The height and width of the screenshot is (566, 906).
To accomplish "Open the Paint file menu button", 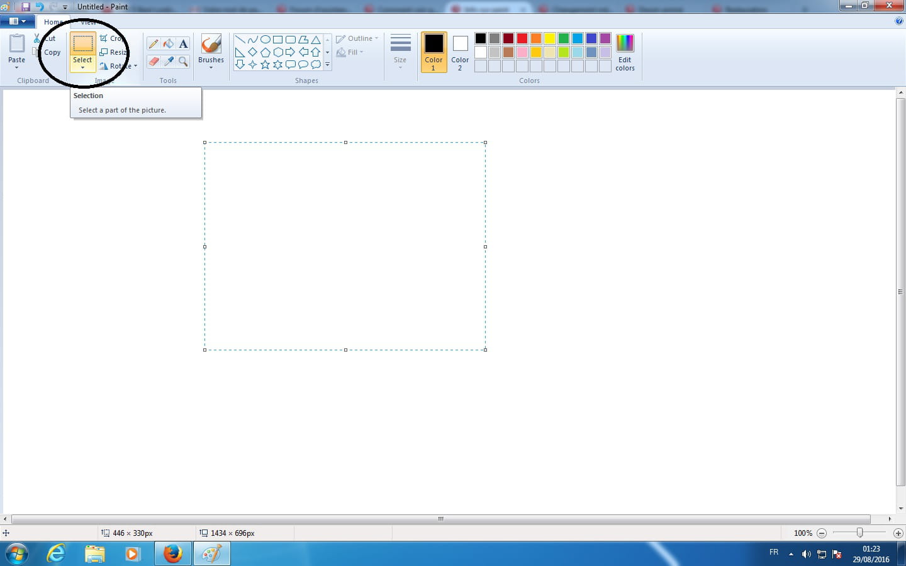I will (x=17, y=21).
